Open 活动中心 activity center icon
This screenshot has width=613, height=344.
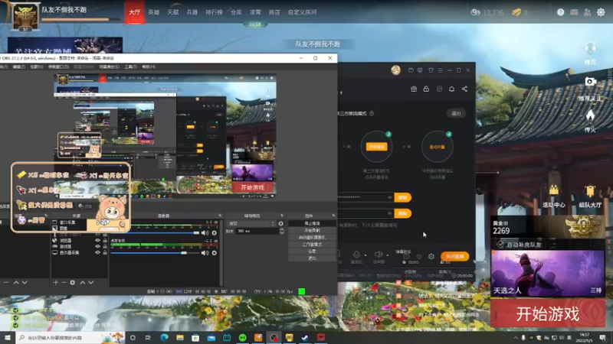pos(553,196)
